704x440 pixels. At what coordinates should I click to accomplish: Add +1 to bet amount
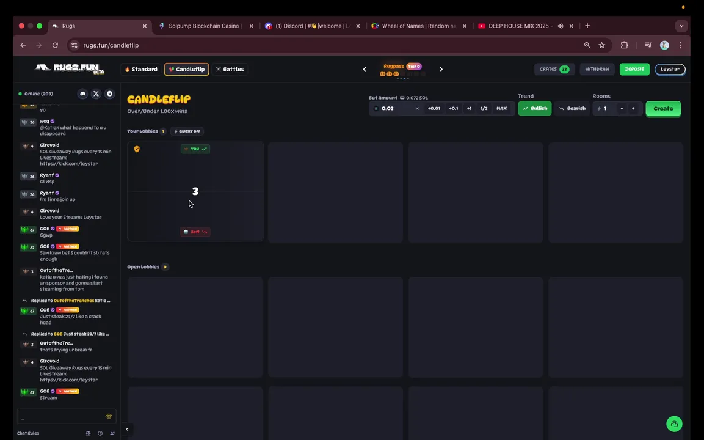click(x=469, y=108)
